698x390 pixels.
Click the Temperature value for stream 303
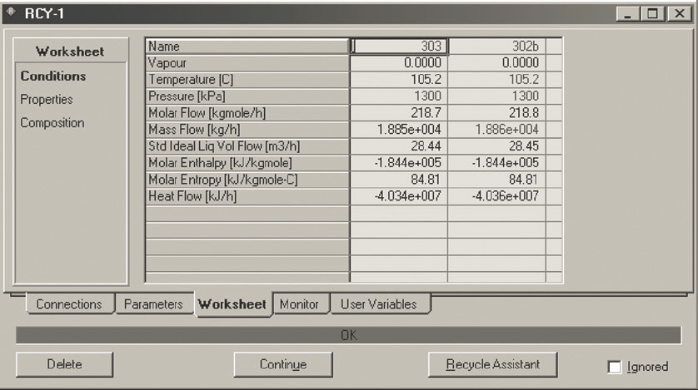399,80
